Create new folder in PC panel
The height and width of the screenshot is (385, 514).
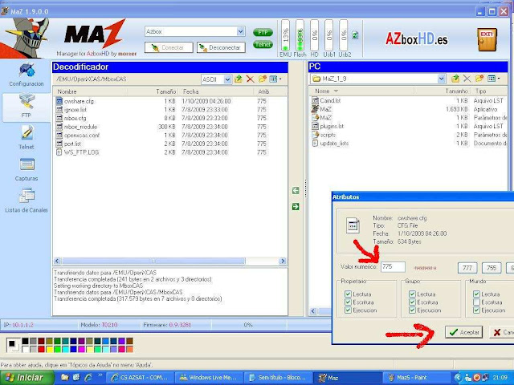(x=479, y=79)
